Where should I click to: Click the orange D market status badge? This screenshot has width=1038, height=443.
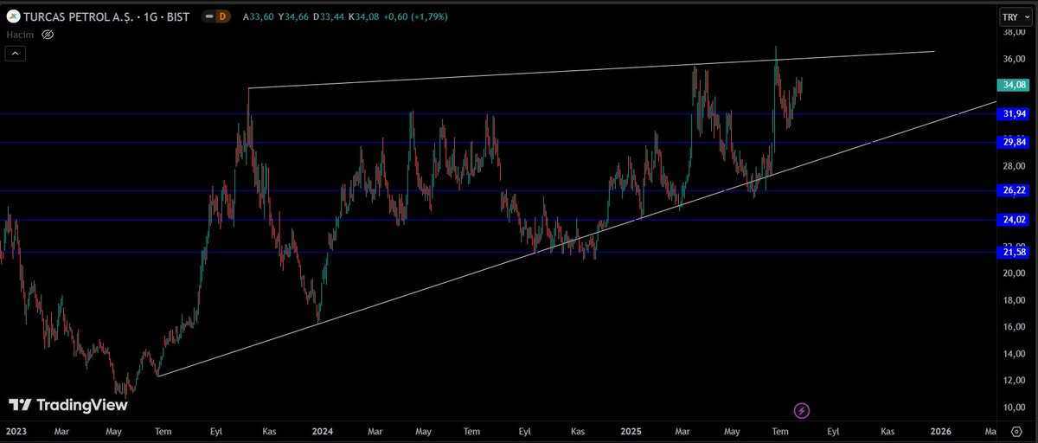223,16
